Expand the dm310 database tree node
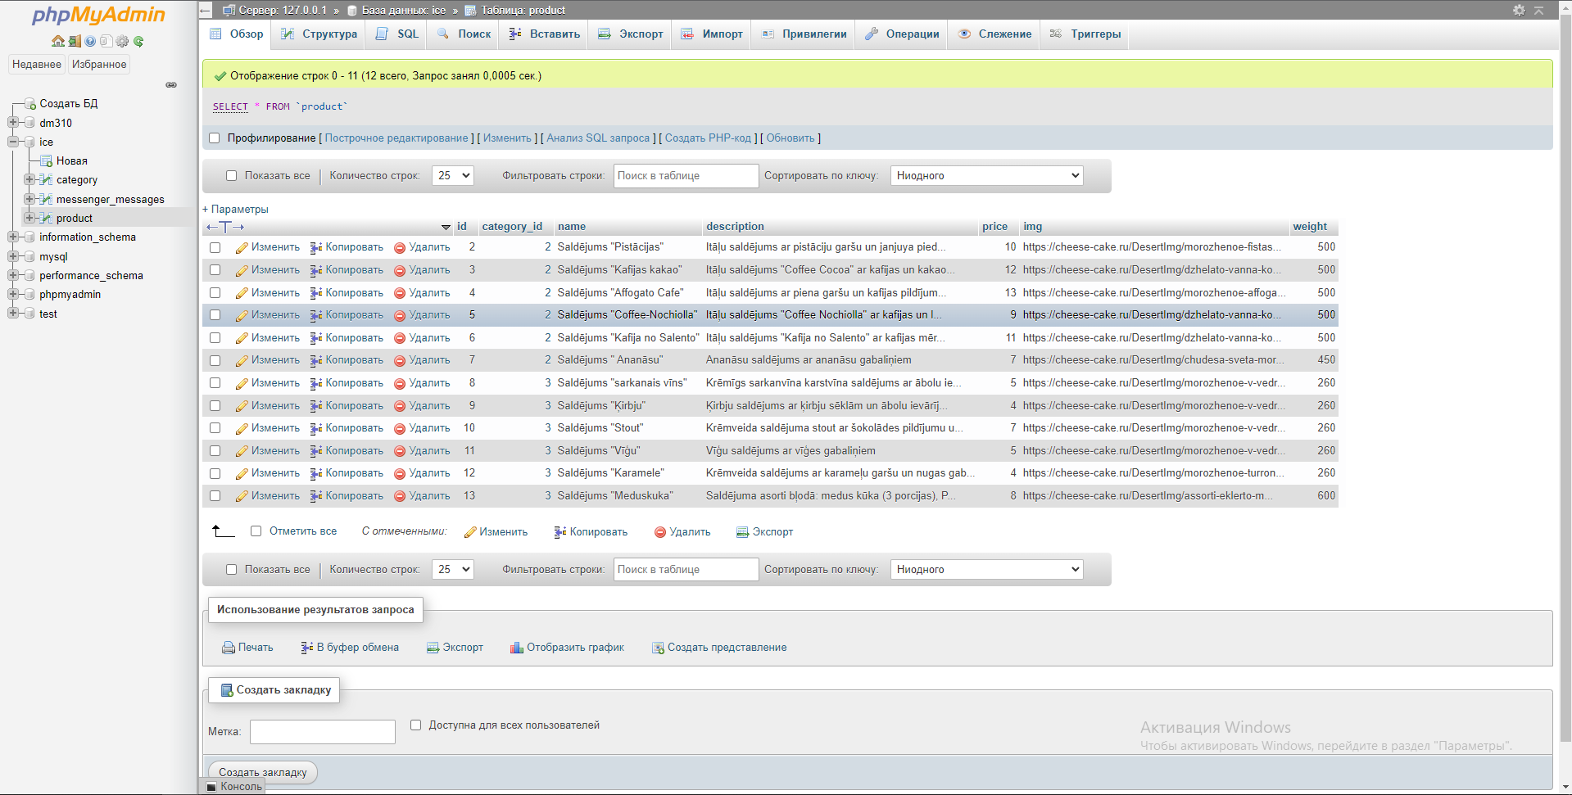The image size is (1572, 795). click(13, 123)
